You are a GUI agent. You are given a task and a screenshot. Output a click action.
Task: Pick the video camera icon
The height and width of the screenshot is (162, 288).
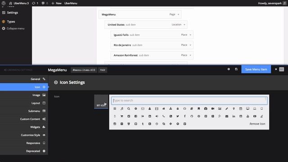213,109
